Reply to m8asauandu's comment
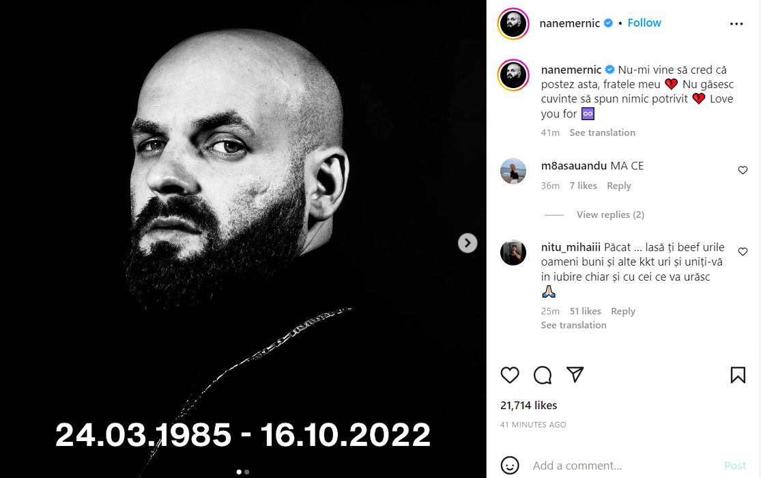Viewport: 761px width, 478px height. (619, 186)
